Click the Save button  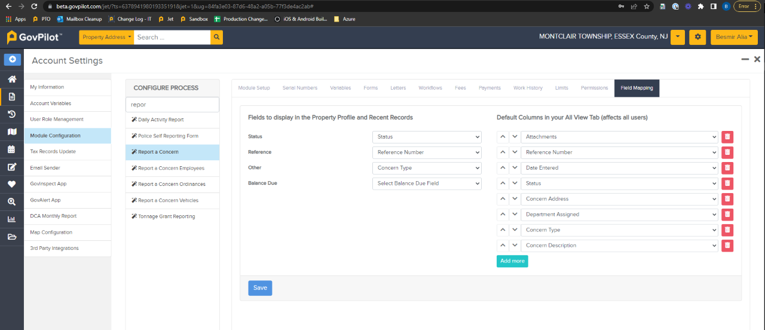[x=260, y=288]
